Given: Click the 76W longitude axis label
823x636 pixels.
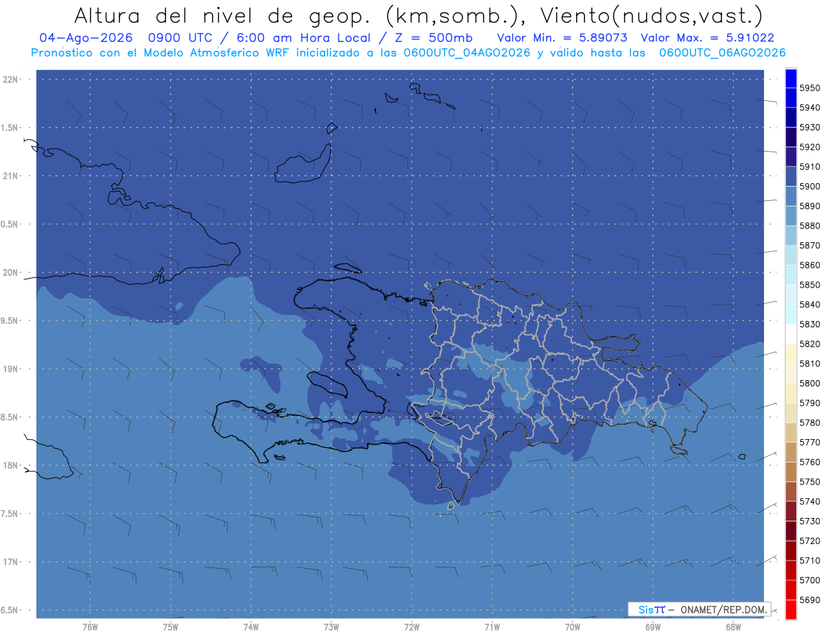Looking at the screenshot, I should (90, 626).
